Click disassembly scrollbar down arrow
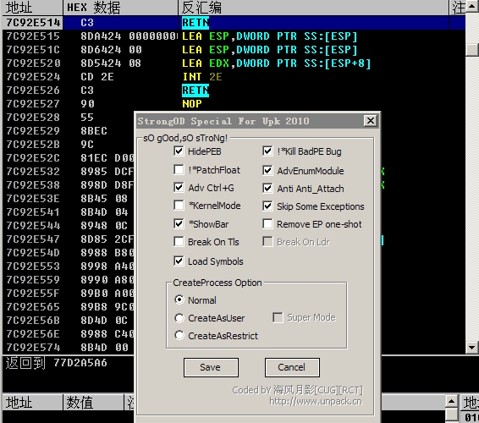Image resolution: width=479 pixels, height=423 pixels. 472,347
